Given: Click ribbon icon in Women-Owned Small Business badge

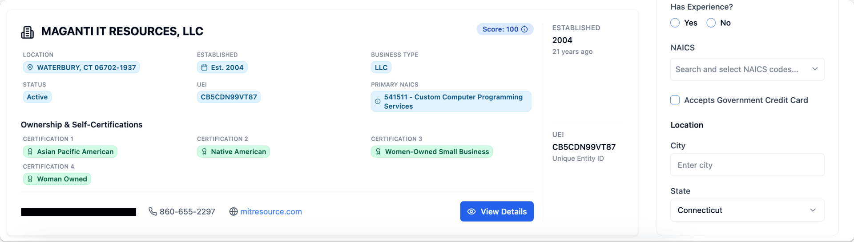Looking at the screenshot, I should (378, 151).
